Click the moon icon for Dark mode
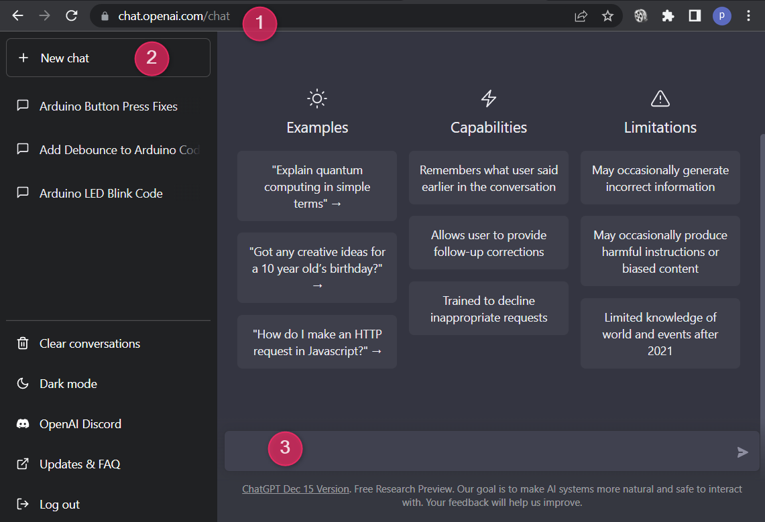This screenshot has height=522, width=765. point(22,383)
